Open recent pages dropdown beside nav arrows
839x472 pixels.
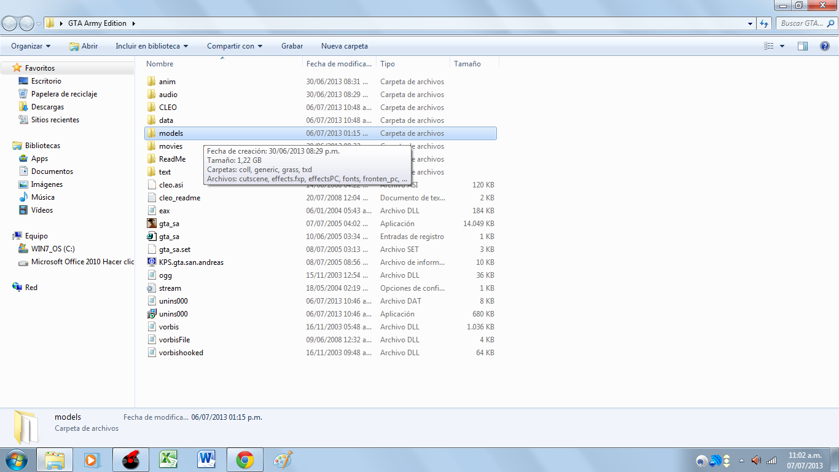[39, 23]
